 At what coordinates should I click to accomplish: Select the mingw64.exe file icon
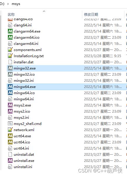coord(10,87)
